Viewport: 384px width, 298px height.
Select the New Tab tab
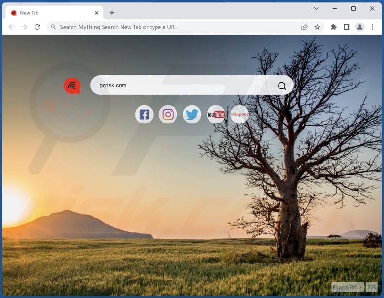click(49, 13)
